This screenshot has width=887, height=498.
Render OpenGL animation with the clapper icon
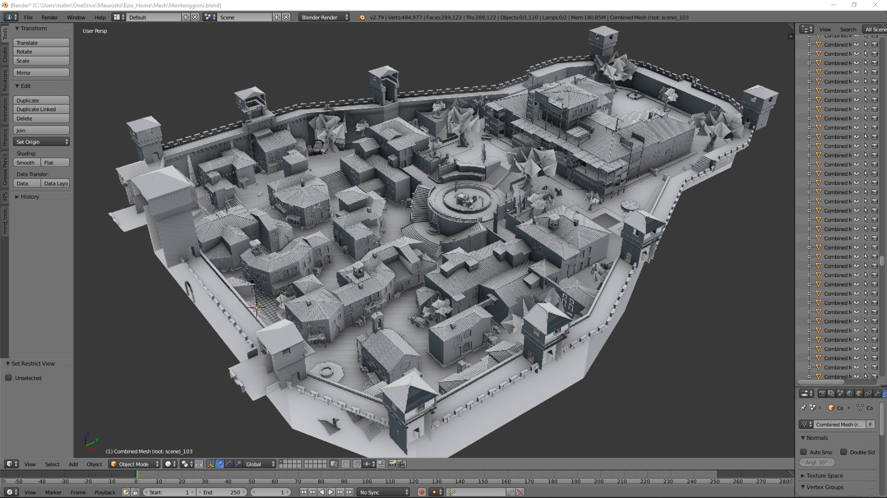click(x=402, y=464)
